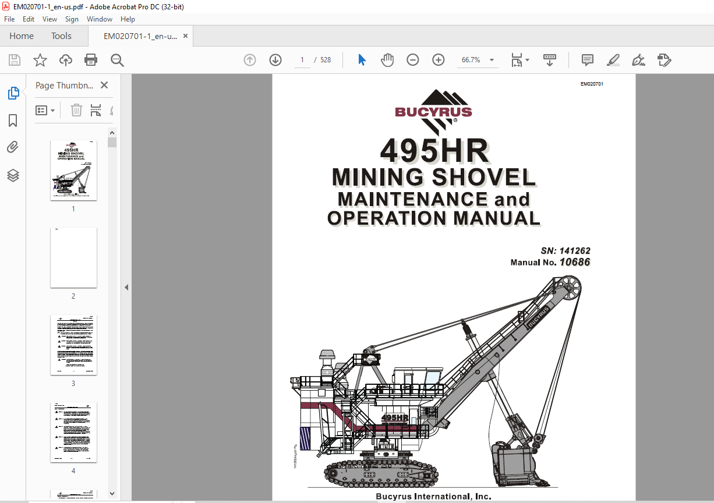The width and height of the screenshot is (714, 503).
Task: Switch to the Home tab
Action: [22, 36]
